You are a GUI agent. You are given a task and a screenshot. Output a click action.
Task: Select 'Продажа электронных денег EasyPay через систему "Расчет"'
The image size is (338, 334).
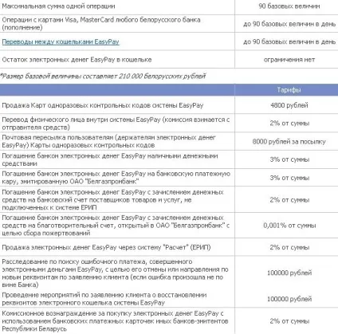tap(106, 247)
